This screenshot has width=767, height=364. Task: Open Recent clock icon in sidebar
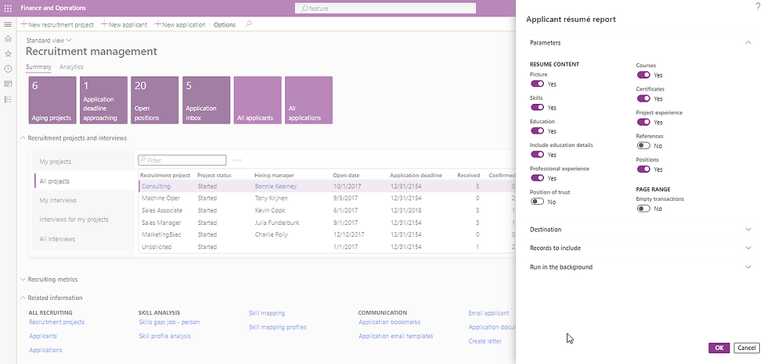pos(8,69)
